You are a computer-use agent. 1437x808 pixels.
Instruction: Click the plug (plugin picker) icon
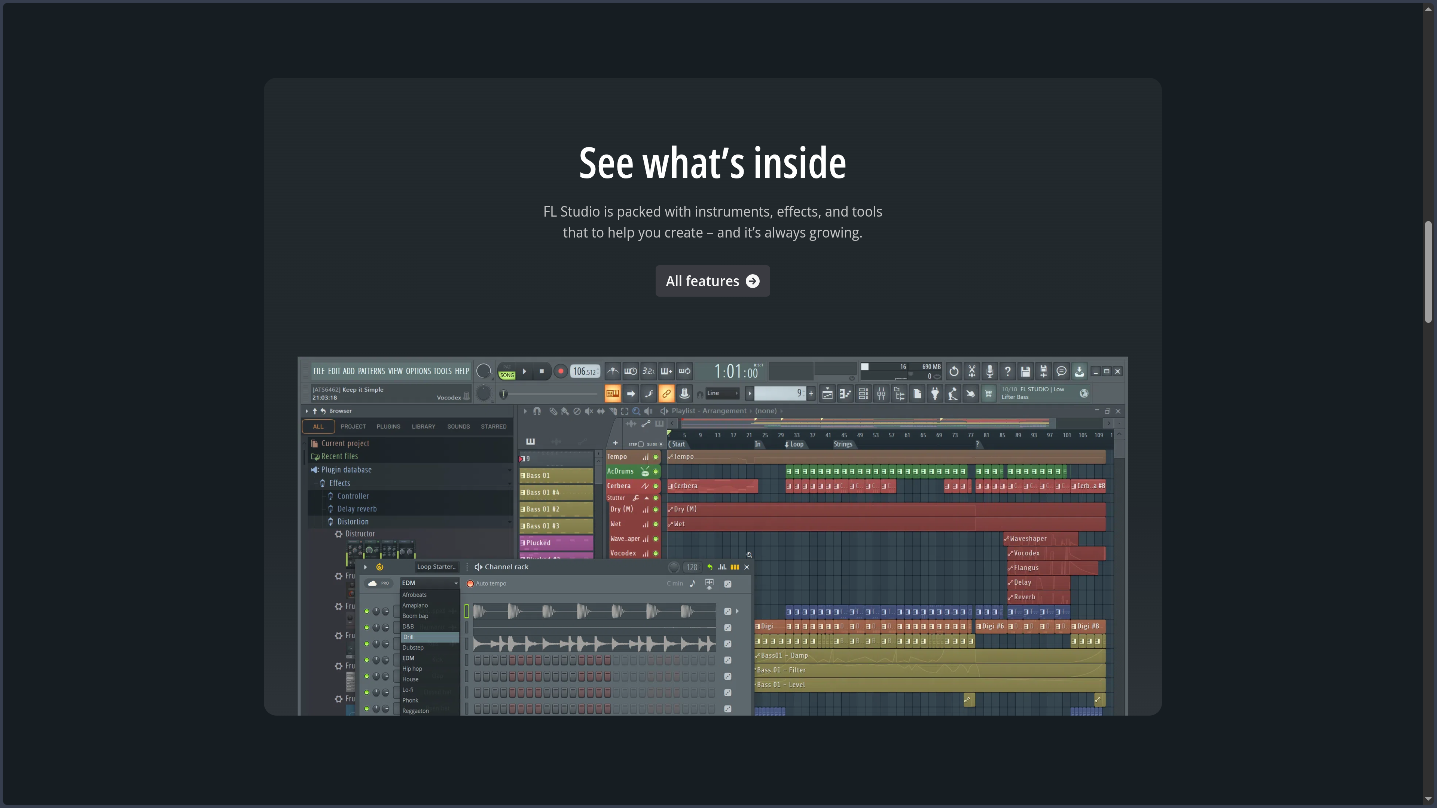[935, 394]
